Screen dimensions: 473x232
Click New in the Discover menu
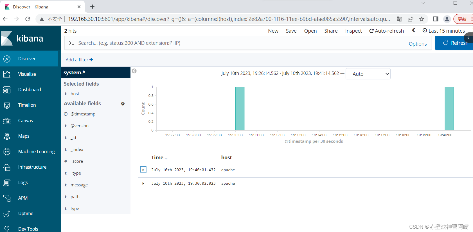click(273, 31)
